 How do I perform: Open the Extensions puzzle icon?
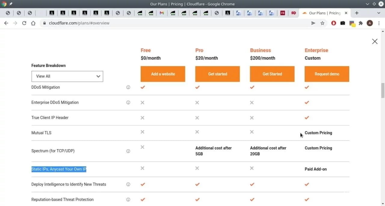click(361, 23)
